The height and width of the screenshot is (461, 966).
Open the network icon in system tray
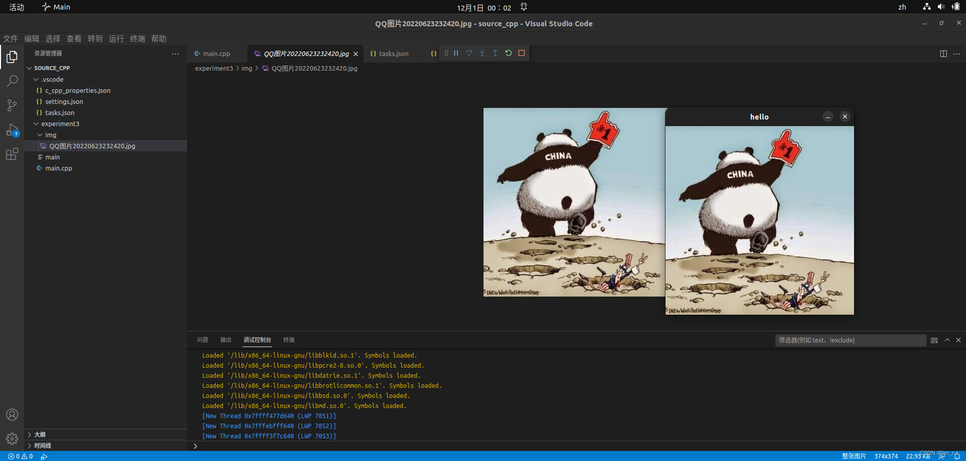coord(927,7)
